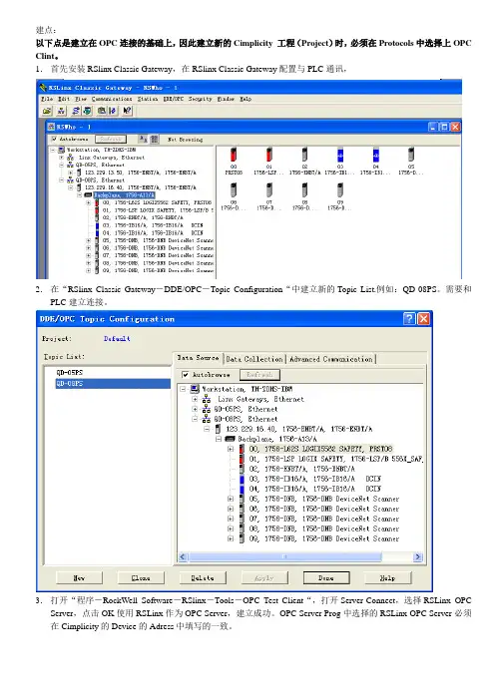This screenshot has width=495, height=700.
Task: Click the Open folder icon in RSLinx toolbar
Action: pos(47,111)
